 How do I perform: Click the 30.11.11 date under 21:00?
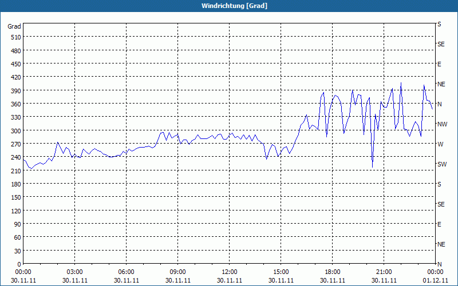point(384,280)
